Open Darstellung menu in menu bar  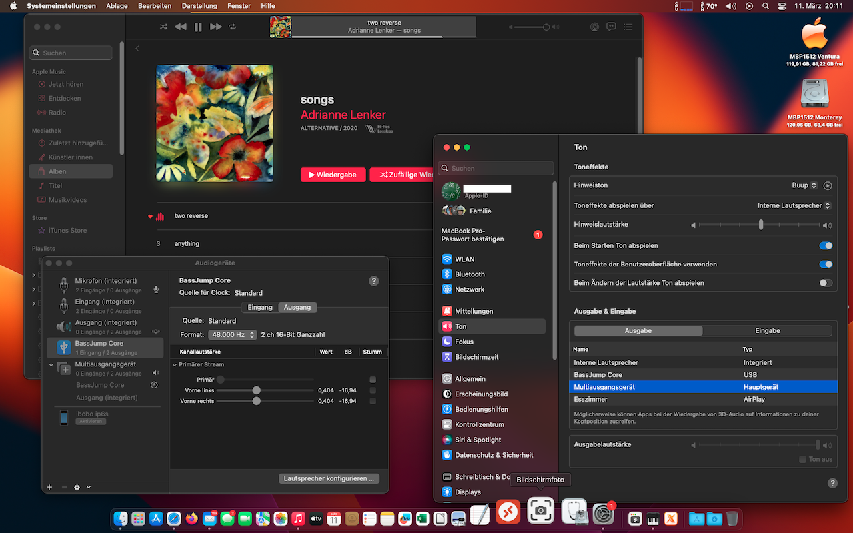(x=200, y=5)
